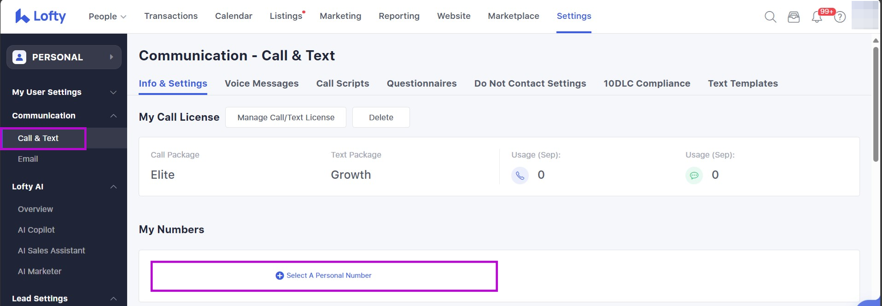This screenshot has height=306, width=882.
Task: Open the notifications bell
Action: (x=817, y=18)
